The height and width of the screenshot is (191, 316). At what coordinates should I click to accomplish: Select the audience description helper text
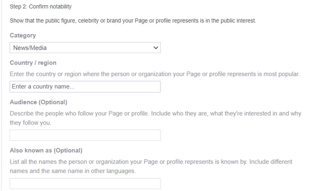click(x=155, y=113)
